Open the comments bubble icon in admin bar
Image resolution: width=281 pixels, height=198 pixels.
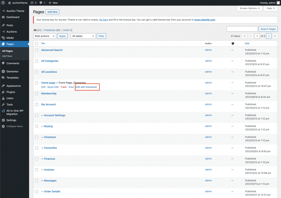(41, 3)
